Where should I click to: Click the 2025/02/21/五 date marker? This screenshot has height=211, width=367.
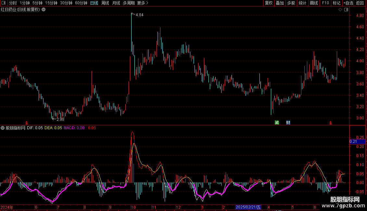click(248, 207)
